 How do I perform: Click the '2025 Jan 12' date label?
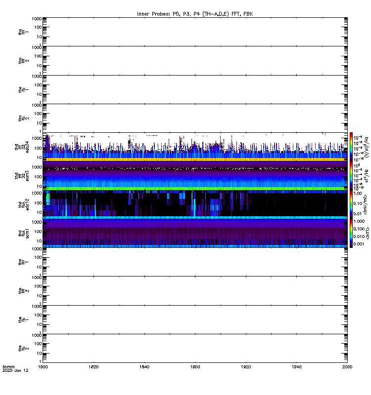(x=15, y=371)
